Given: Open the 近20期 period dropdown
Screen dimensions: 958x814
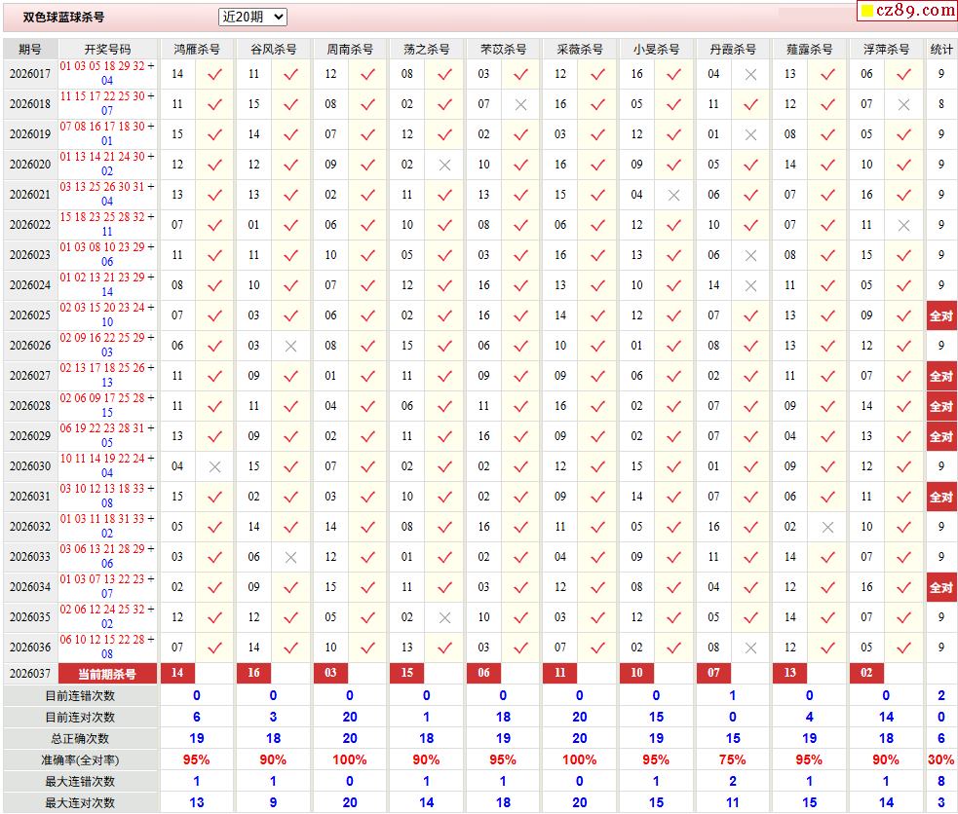Looking at the screenshot, I should coord(252,17).
